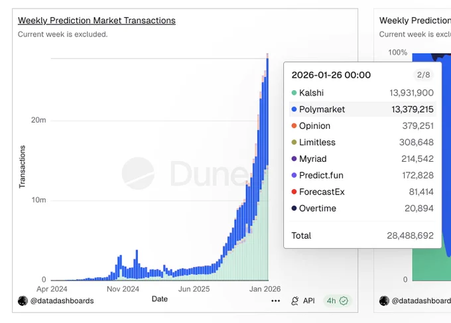Click the datadashboards avatar in left chart
The width and height of the screenshot is (451, 323).
click(x=23, y=301)
